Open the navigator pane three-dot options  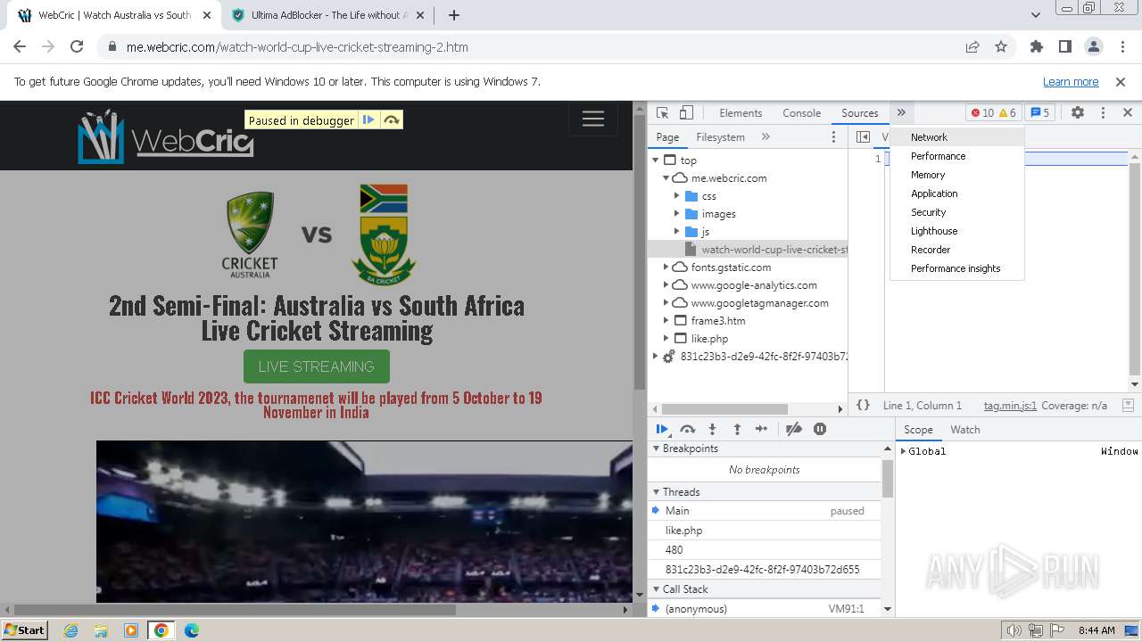[x=833, y=137]
